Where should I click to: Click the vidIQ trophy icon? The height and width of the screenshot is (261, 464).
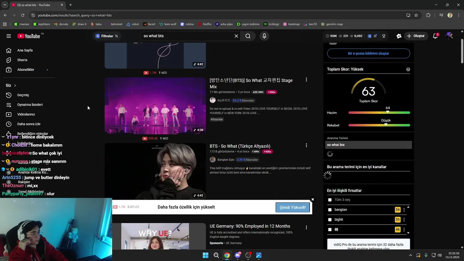click(x=384, y=36)
